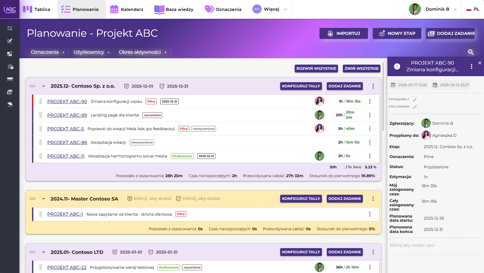Screen dimensions: 484x273
Task: Open three-dot menu in PROJEKT ABC-90 panel header
Action: [x=472, y=66]
